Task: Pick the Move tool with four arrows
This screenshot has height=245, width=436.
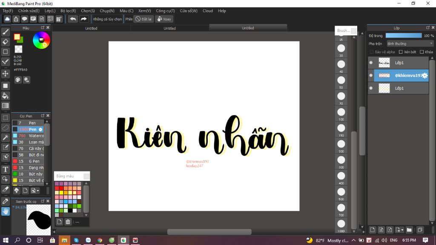Action: pos(5,74)
